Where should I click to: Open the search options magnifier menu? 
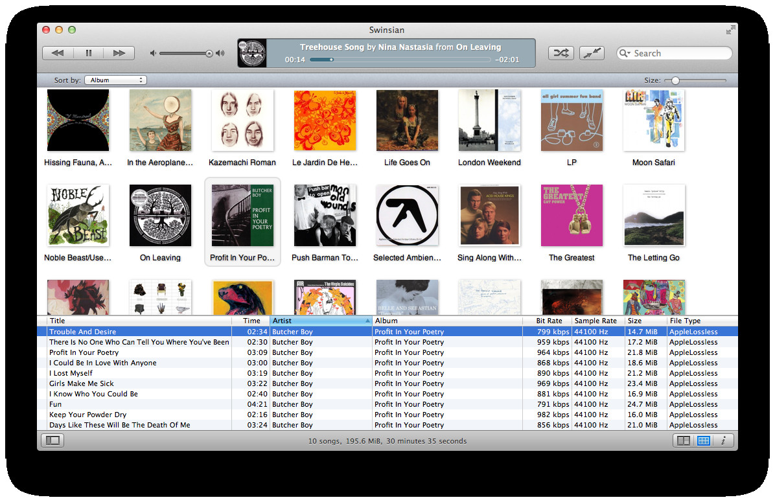(625, 53)
